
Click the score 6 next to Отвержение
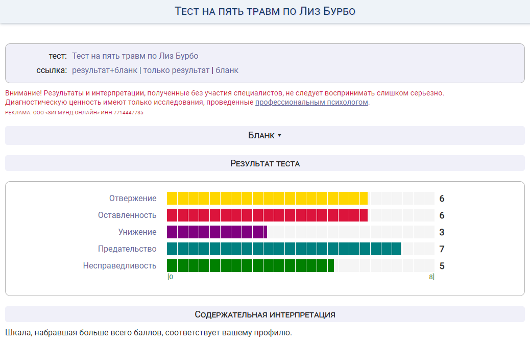click(442, 199)
